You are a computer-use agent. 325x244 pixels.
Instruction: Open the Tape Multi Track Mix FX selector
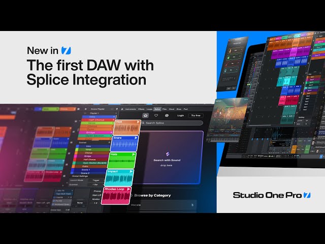coord(63,194)
